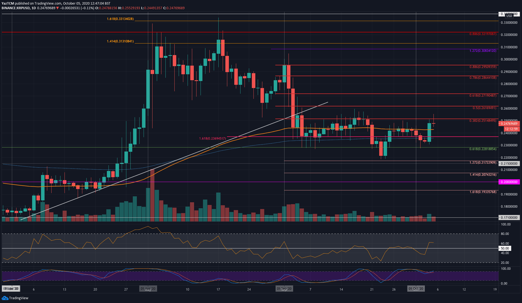Click the high value H:0.25529193

pyautogui.click(x=129, y=8)
